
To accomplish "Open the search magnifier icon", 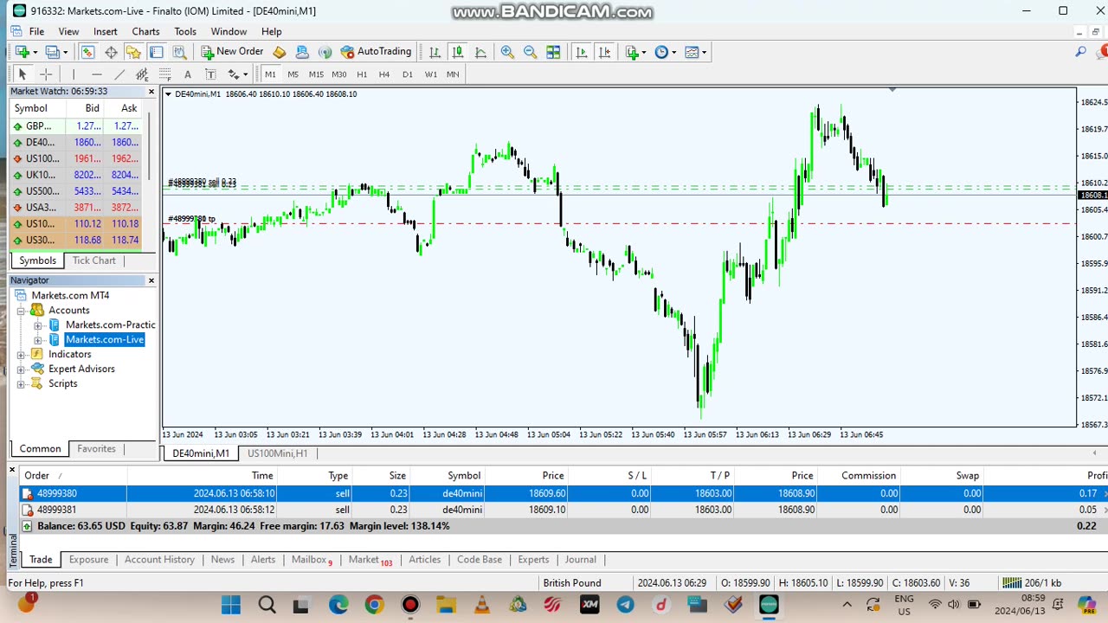I will tap(1081, 52).
